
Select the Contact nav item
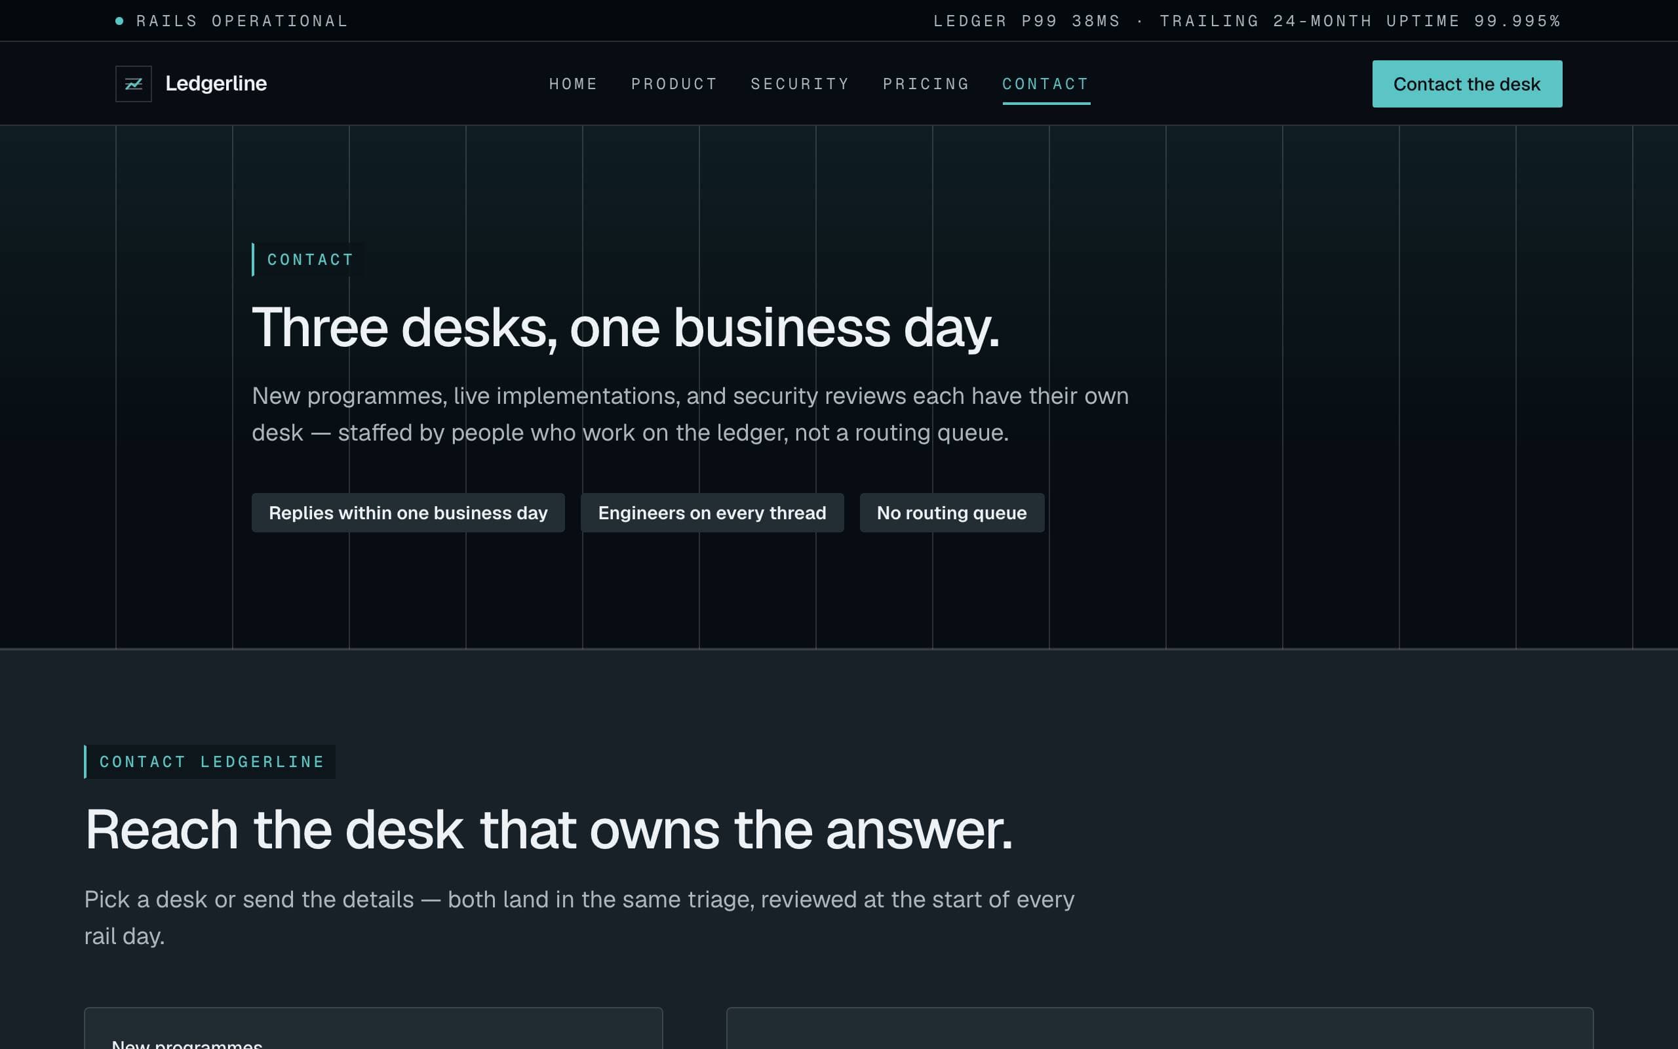point(1045,84)
